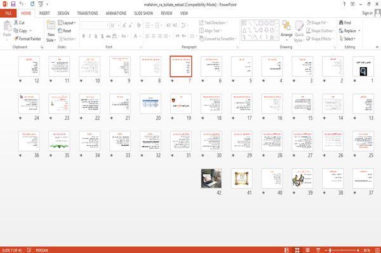Toggle strikethrough formatting

tap(109, 36)
